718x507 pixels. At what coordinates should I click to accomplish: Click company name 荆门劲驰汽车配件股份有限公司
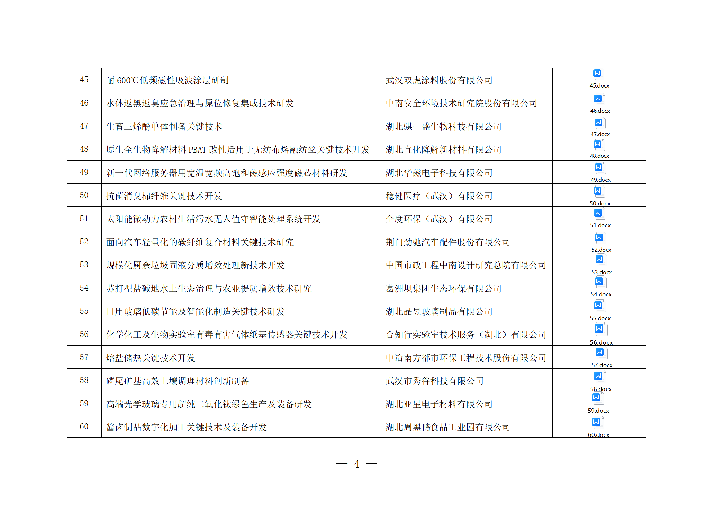pos(448,242)
